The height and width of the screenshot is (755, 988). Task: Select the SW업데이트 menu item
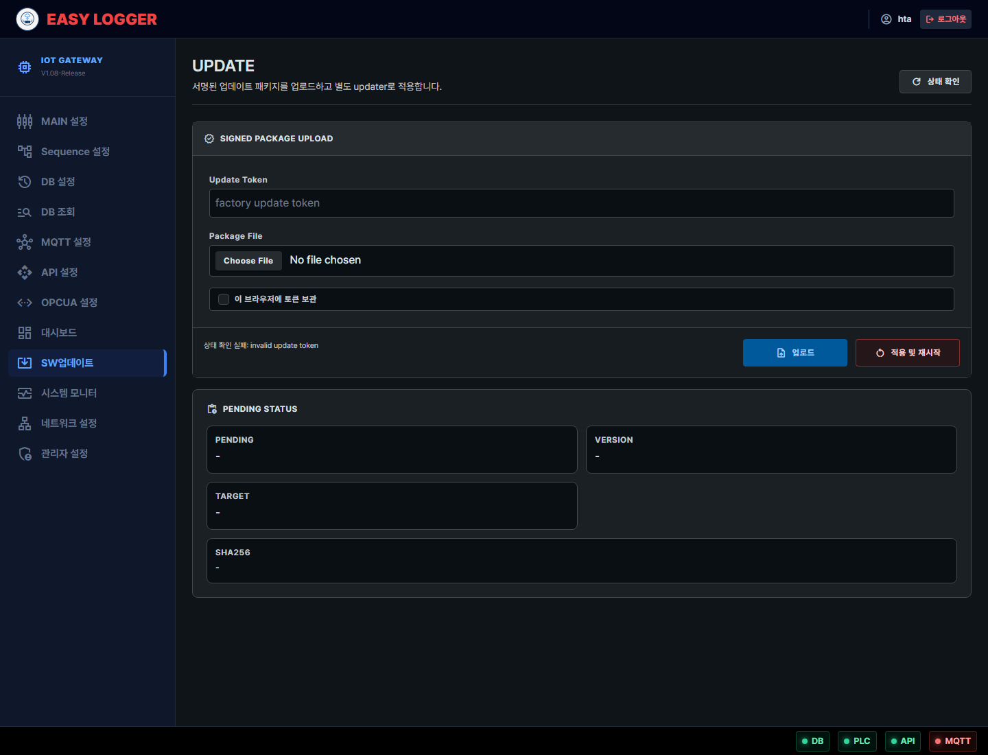[88, 363]
